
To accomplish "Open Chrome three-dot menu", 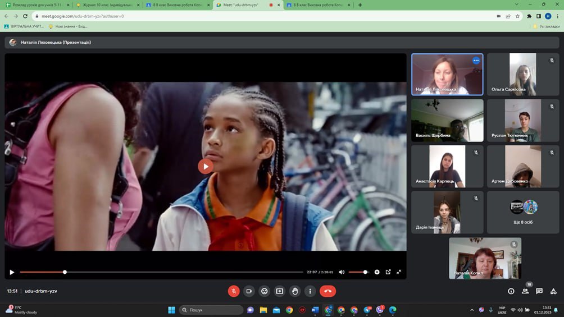I will pyautogui.click(x=557, y=16).
